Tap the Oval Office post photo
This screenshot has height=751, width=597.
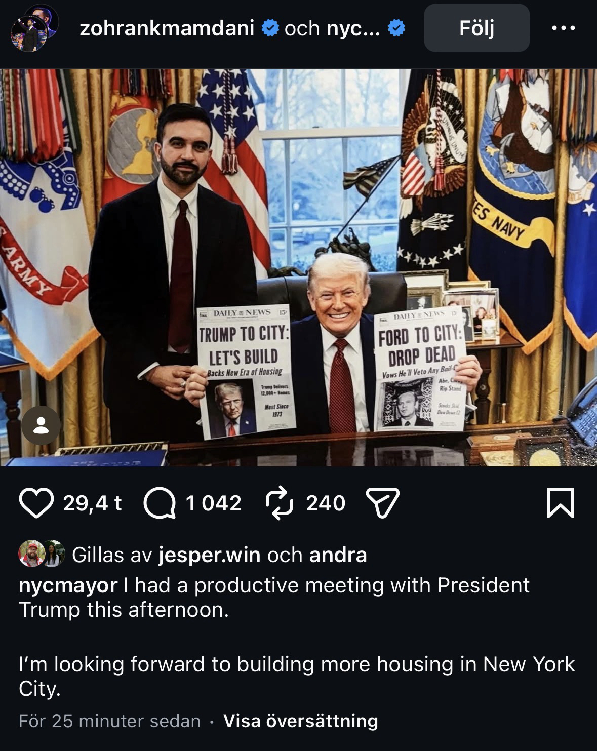(298, 267)
